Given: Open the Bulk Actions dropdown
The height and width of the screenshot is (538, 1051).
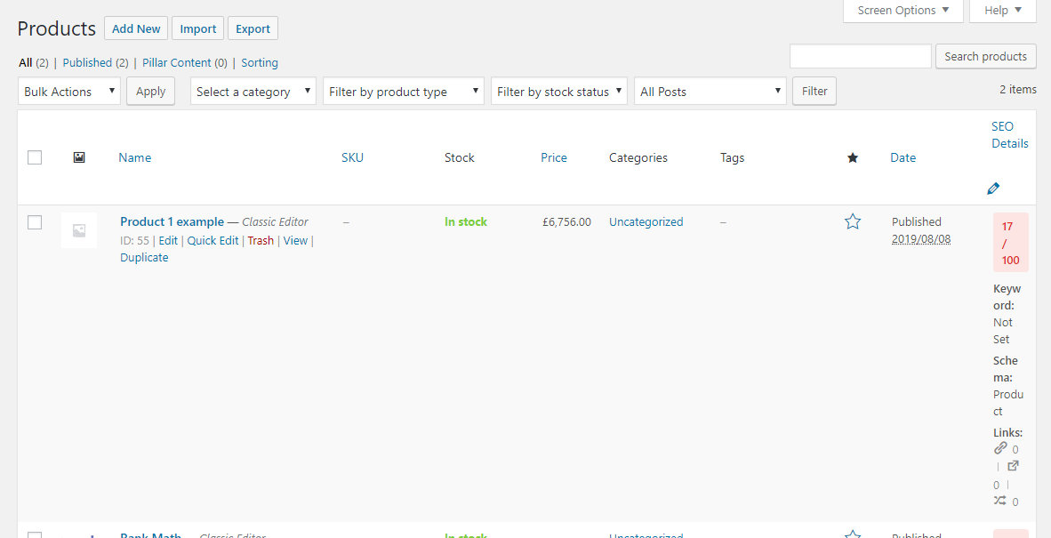Looking at the screenshot, I should tap(69, 92).
